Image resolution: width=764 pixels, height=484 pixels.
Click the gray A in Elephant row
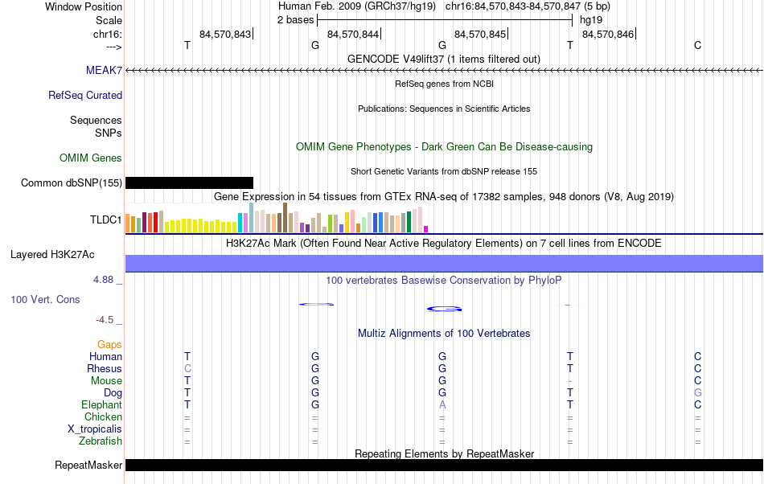[442, 404]
